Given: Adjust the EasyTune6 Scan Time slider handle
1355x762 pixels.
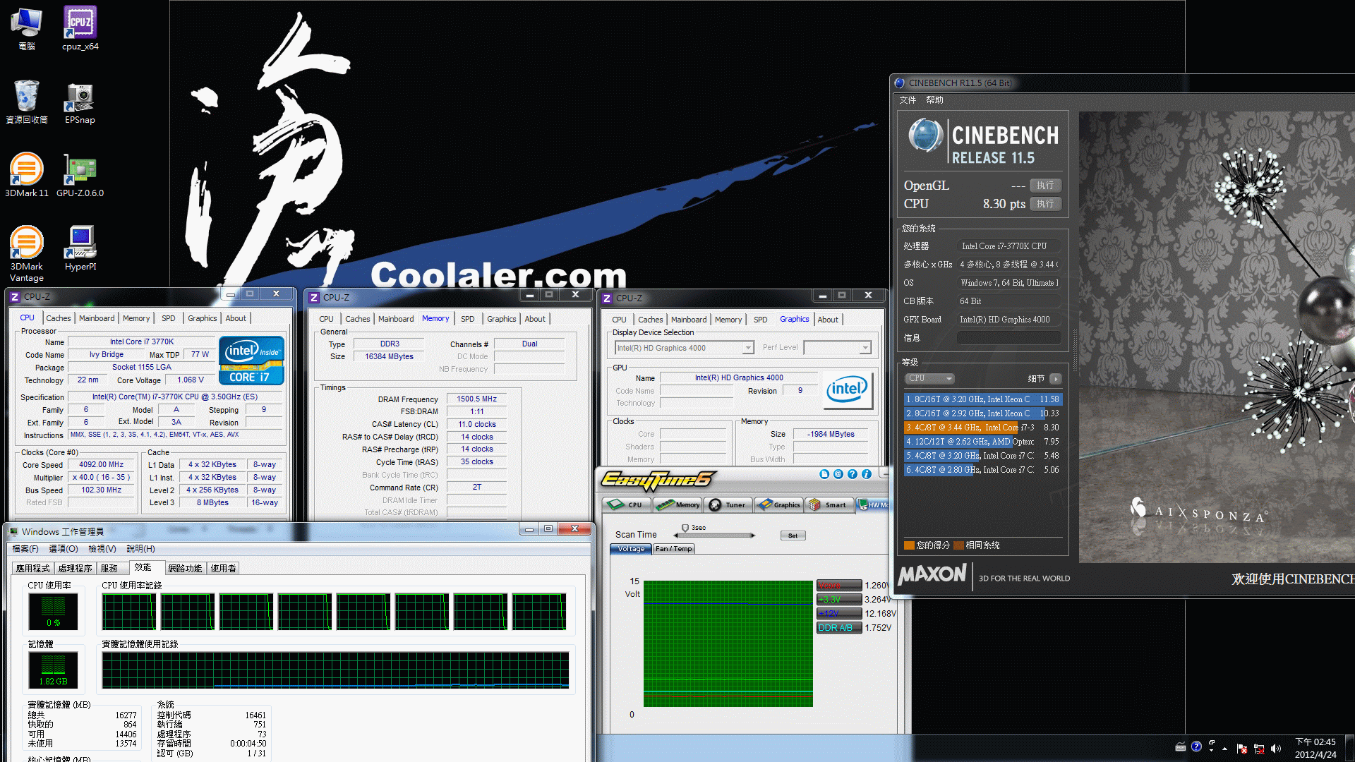Looking at the screenshot, I should click(685, 528).
